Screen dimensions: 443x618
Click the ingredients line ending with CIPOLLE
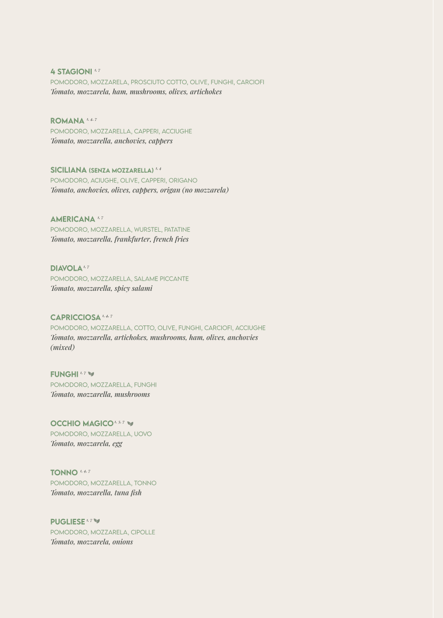[102, 532]
